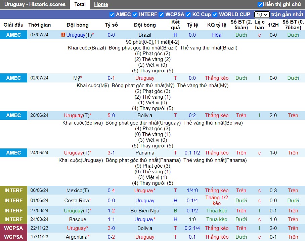Uncheck the AMEC competition filter
The image size is (305, 241).
112,14
